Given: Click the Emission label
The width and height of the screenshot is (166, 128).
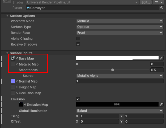Looking at the screenshot, I should 18,99.
